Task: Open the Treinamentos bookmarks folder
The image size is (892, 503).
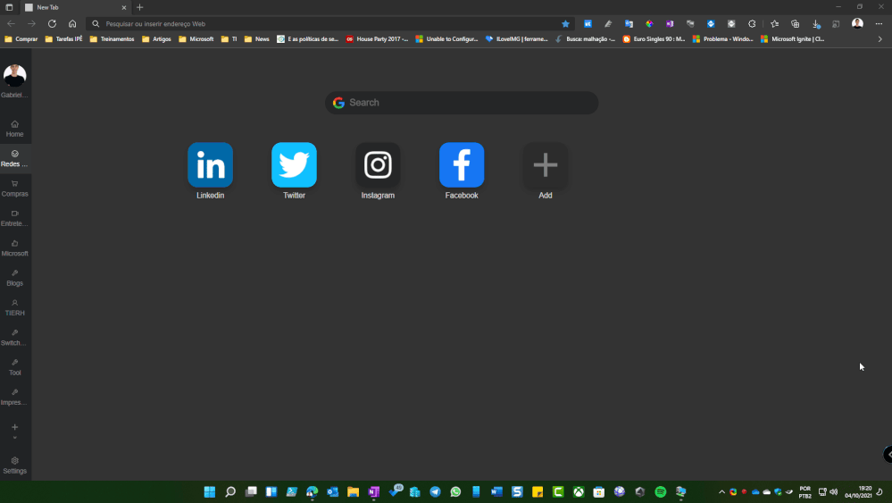Action: click(113, 39)
